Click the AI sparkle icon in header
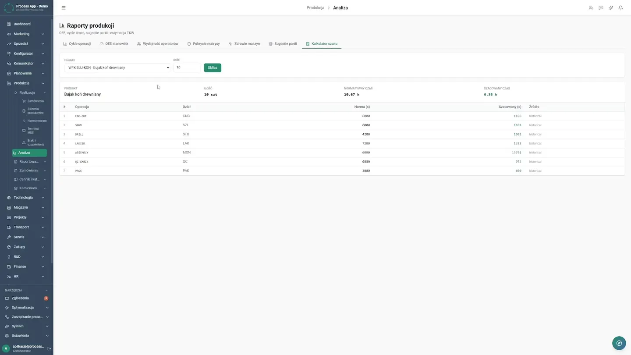Image resolution: width=631 pixels, height=355 pixels. tap(611, 8)
